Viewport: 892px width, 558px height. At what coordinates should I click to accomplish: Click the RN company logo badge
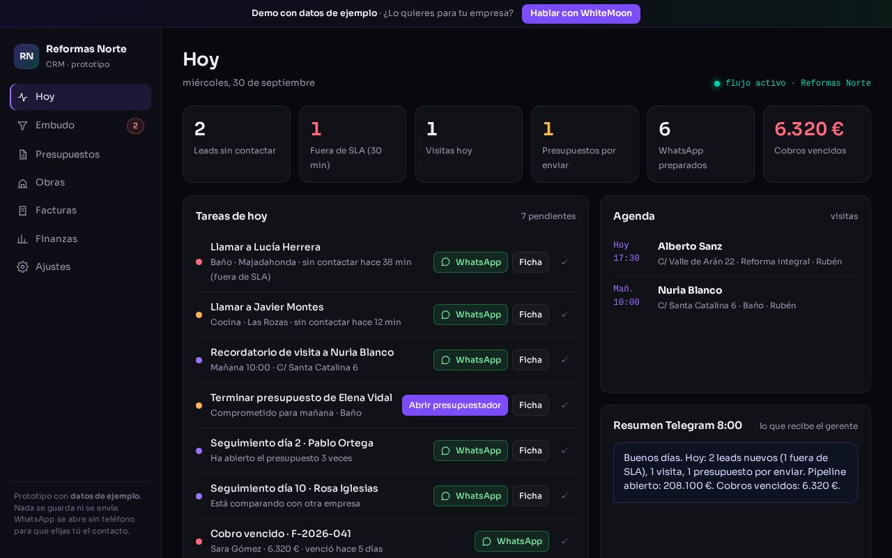pyautogui.click(x=26, y=56)
